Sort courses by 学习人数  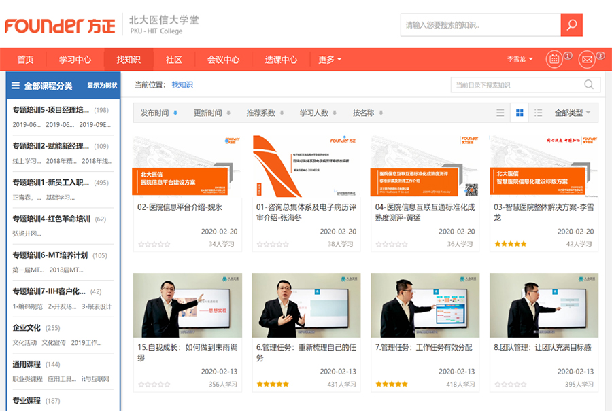(318, 113)
